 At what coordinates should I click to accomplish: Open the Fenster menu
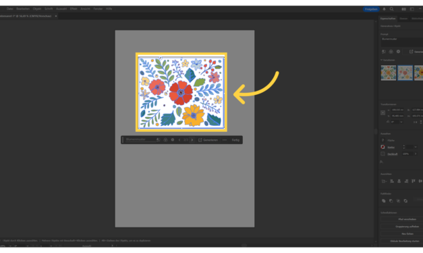[x=98, y=9]
